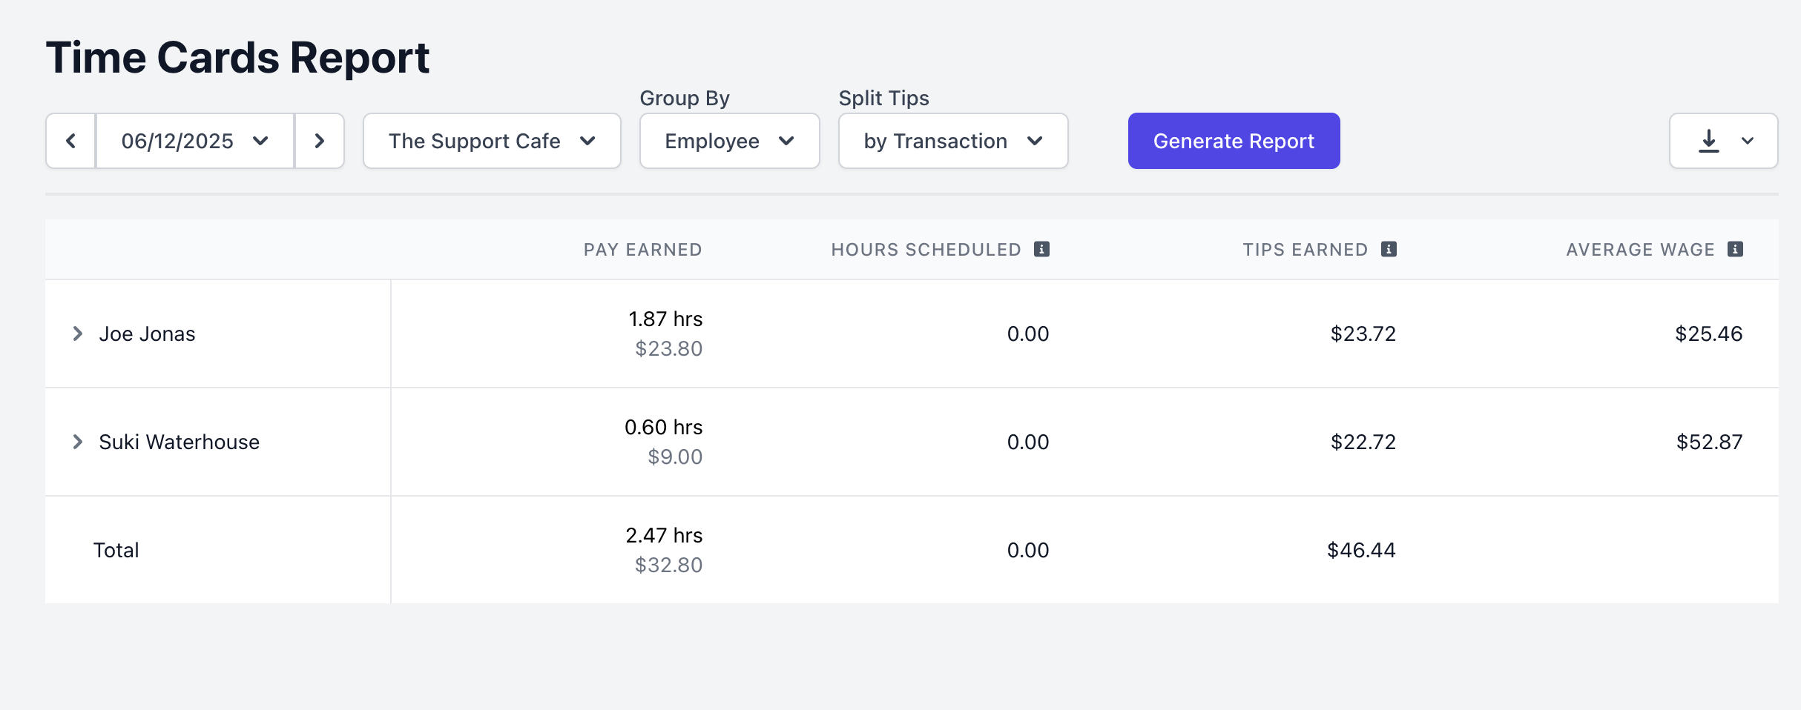The width and height of the screenshot is (1801, 710).
Task: Click the Hours Scheduled column header
Action: 926,250
